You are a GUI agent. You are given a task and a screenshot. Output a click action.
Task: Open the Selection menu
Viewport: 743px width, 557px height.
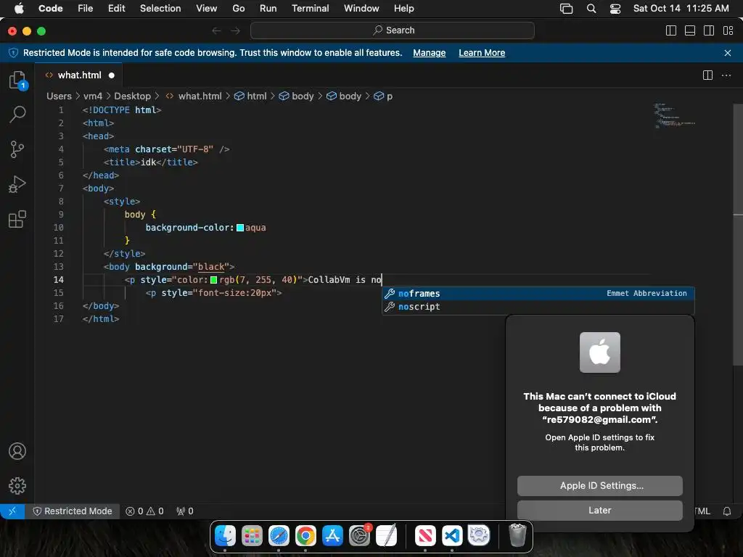point(160,9)
